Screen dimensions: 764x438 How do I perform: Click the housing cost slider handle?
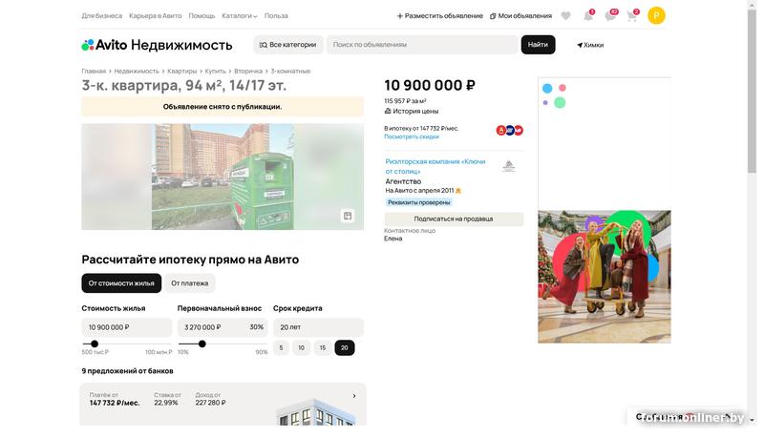click(95, 344)
